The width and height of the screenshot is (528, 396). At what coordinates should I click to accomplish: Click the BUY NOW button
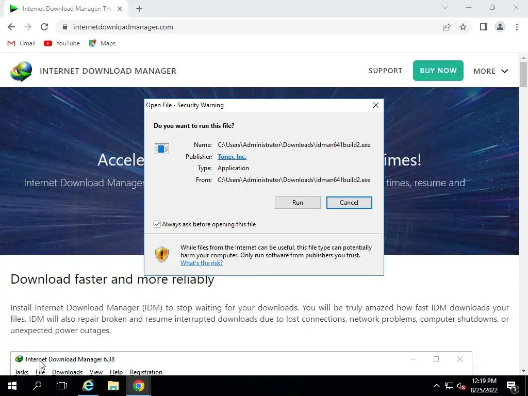click(x=438, y=71)
